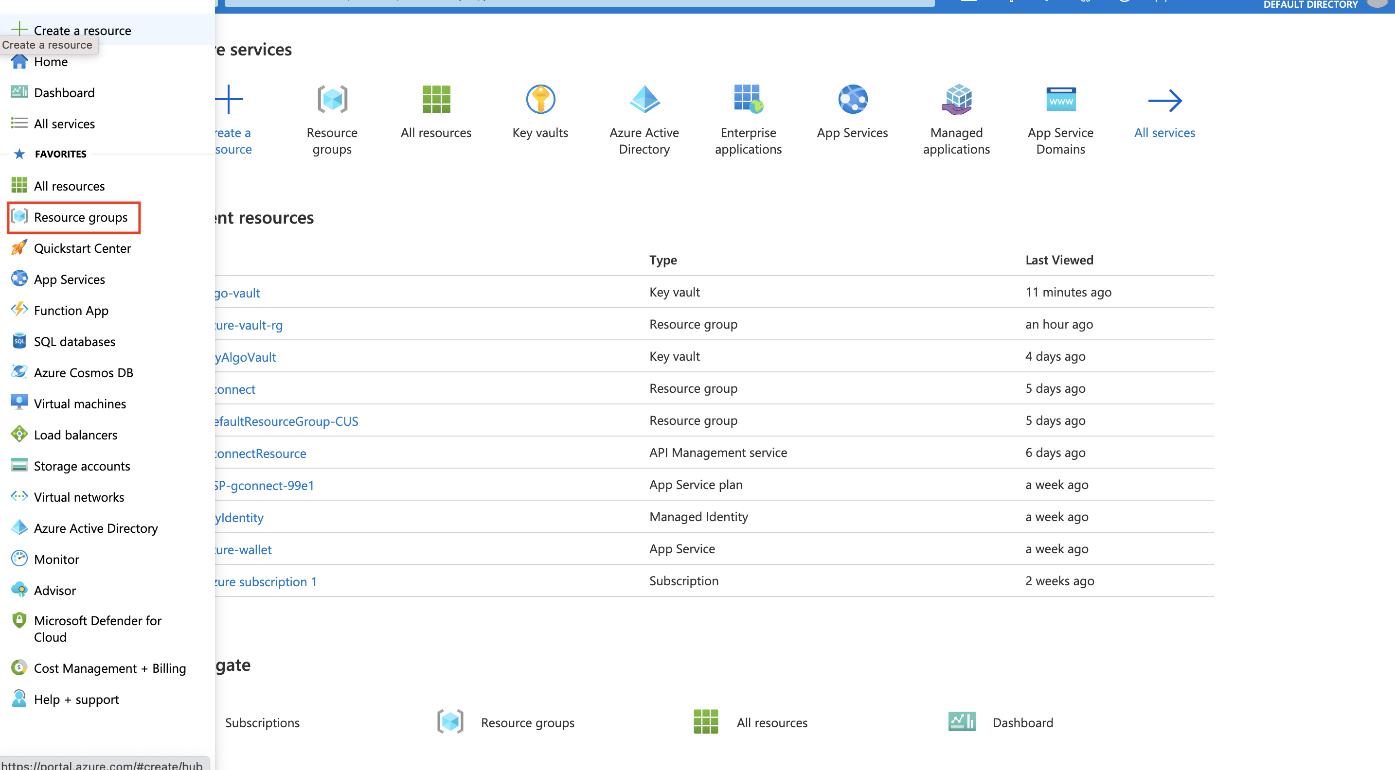
Task: Open the Managed applications service icon
Action: click(x=956, y=100)
